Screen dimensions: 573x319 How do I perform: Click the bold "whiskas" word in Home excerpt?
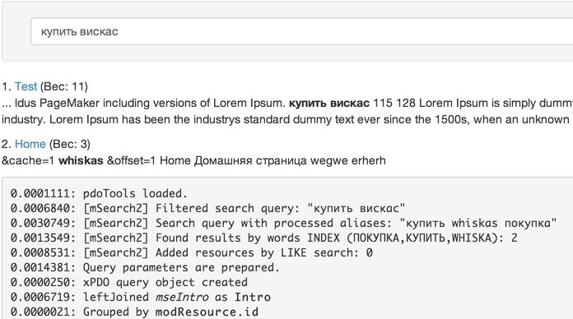coord(81,160)
